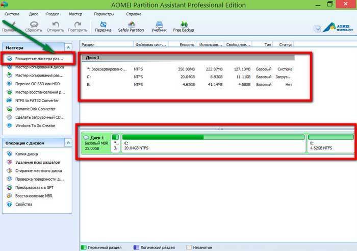Open NTFS to FAT32 Converter
Screen dimensions: 357x251
coord(38,101)
